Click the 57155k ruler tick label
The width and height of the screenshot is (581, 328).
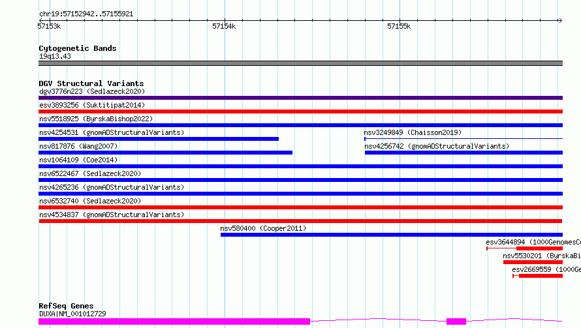tap(399, 26)
